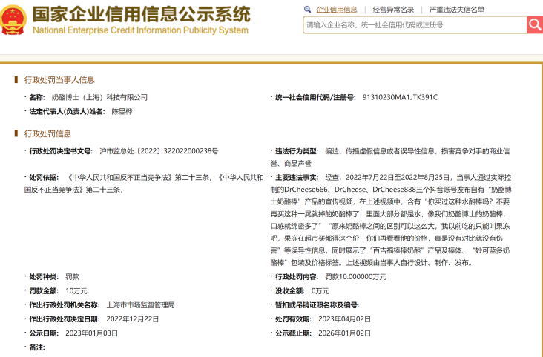The image size is (543, 357).
Task: Click the 统一社会信用代码/注册号 label
Action: pos(315,97)
